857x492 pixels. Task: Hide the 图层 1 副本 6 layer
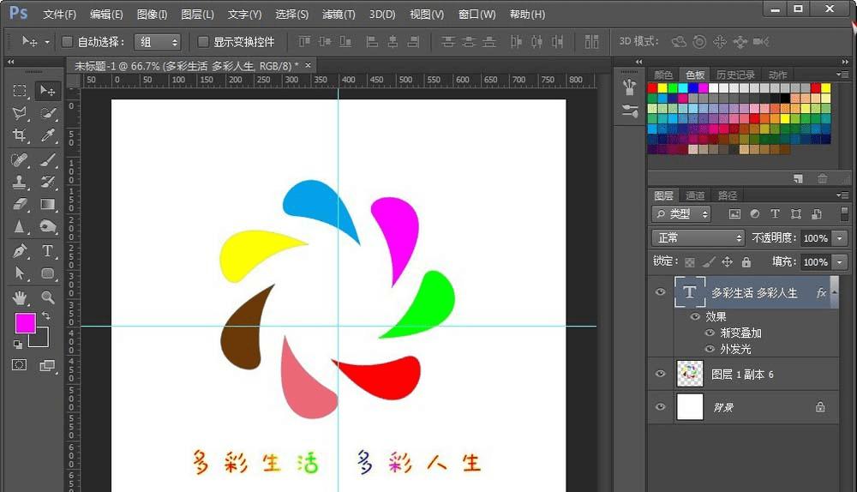coord(660,374)
